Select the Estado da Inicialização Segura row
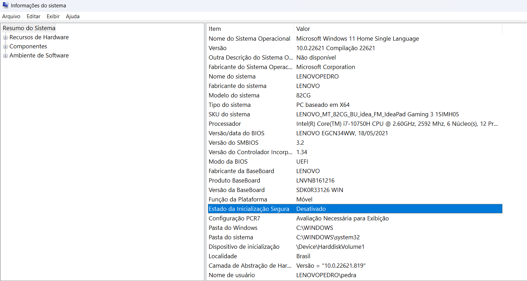The width and height of the screenshot is (527, 281). pos(355,209)
